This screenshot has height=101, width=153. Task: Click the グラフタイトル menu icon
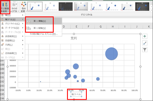(x=3, y=24)
